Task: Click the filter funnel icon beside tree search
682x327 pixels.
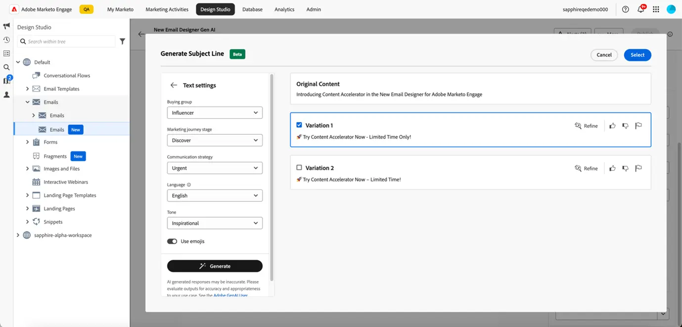Action: tap(122, 42)
